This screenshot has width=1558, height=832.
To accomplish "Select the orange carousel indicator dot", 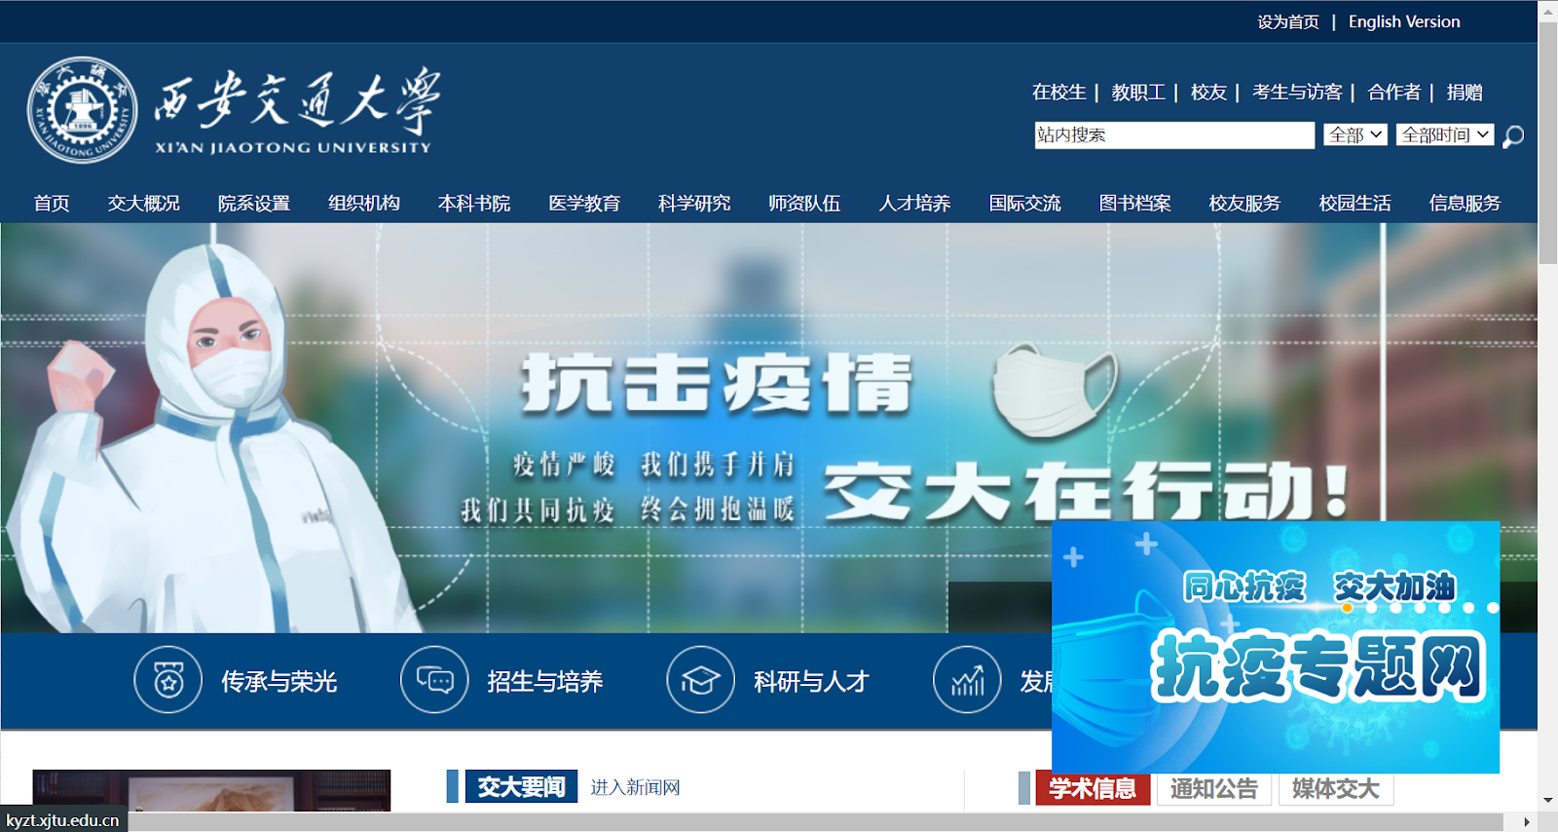I will [1347, 608].
